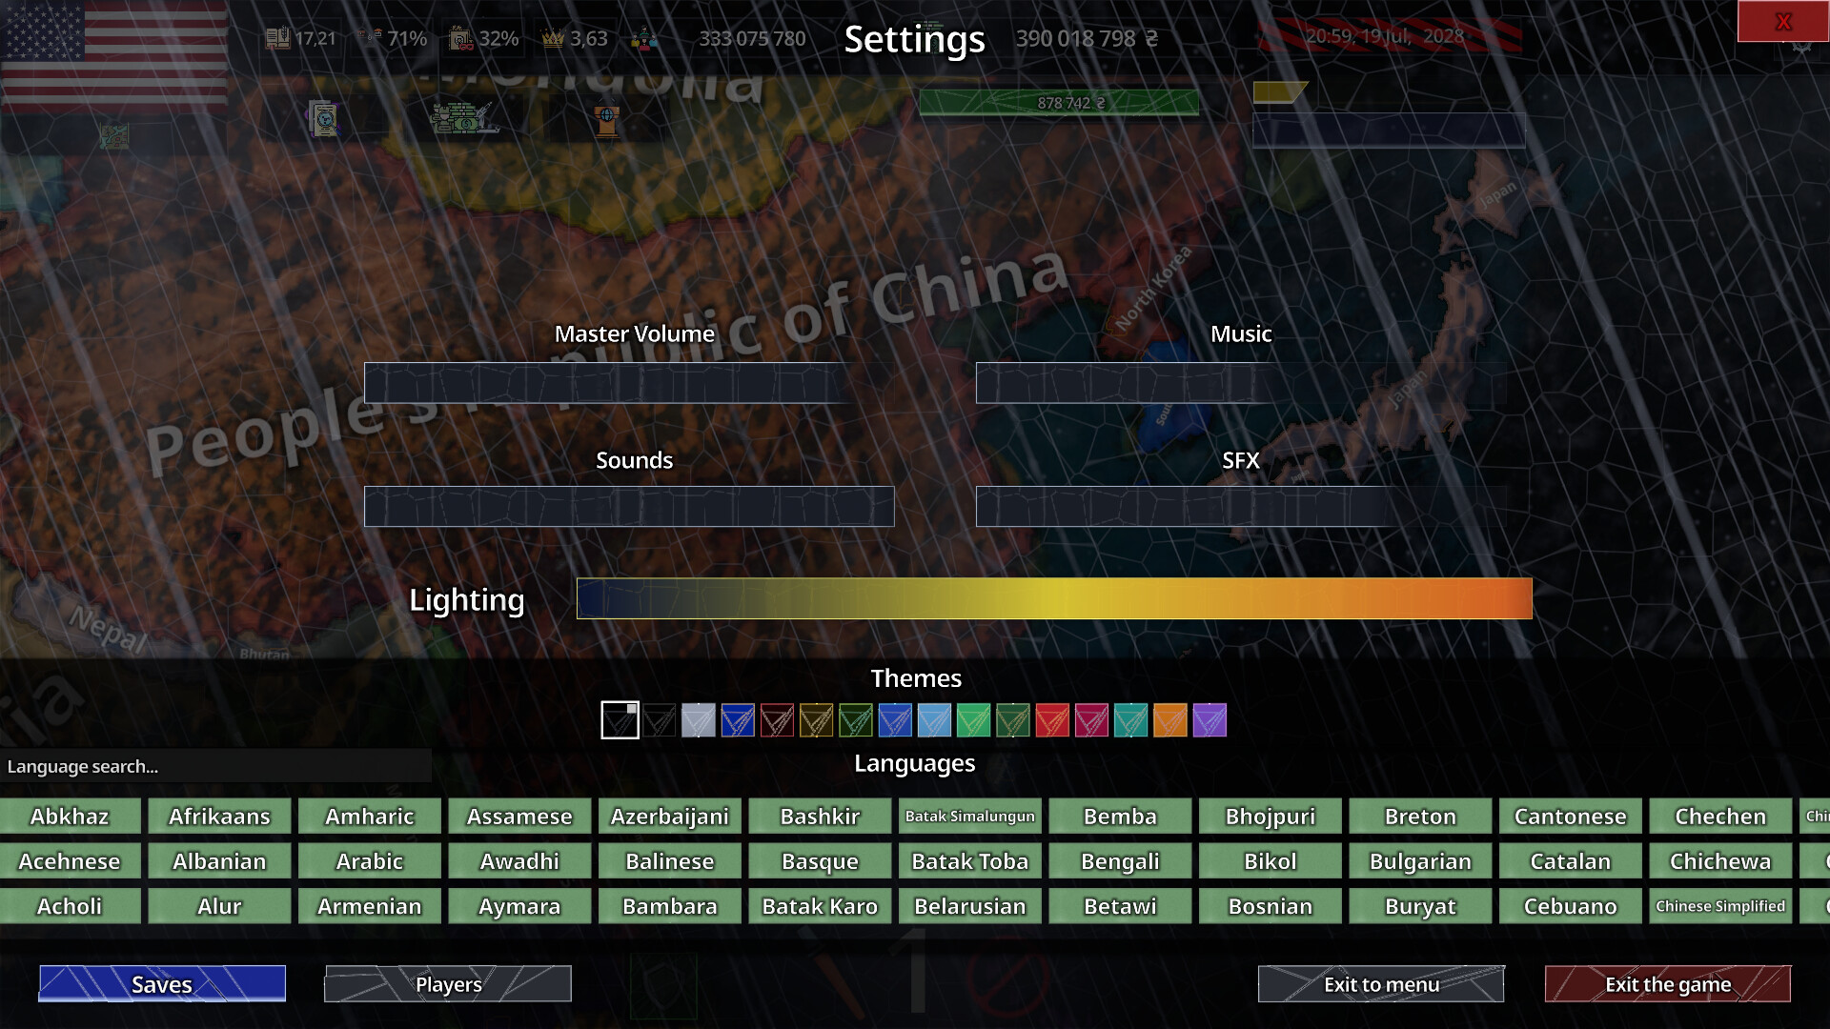The width and height of the screenshot is (1830, 1029).
Task: Click Exit the game button
Action: pyautogui.click(x=1668, y=984)
